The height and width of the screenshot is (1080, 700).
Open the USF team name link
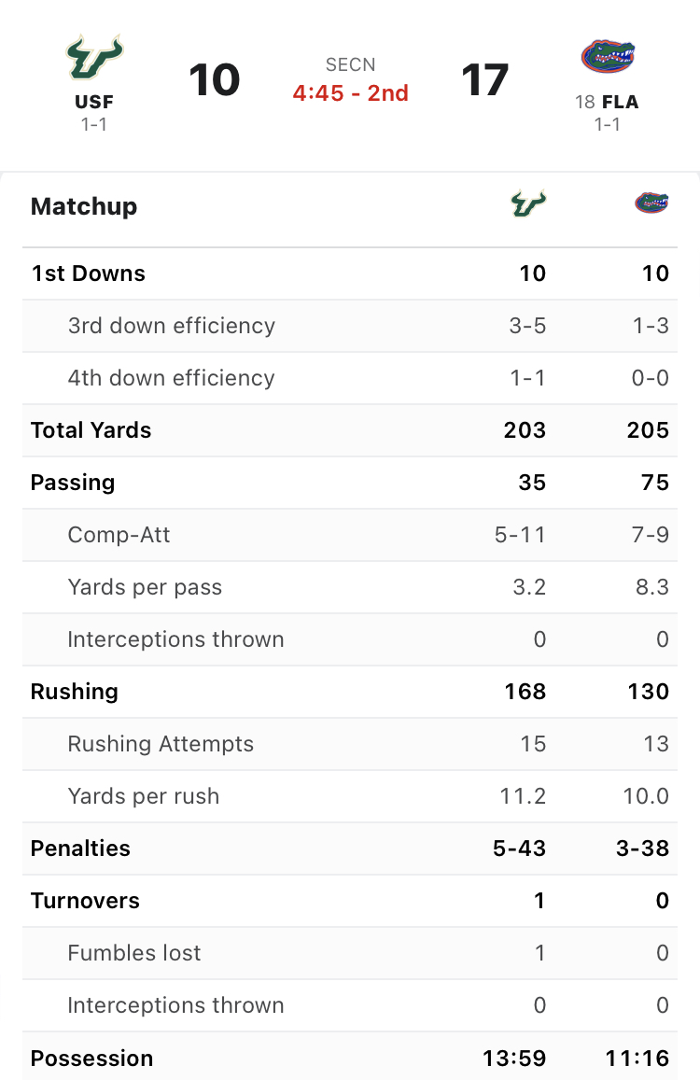pyautogui.click(x=94, y=102)
